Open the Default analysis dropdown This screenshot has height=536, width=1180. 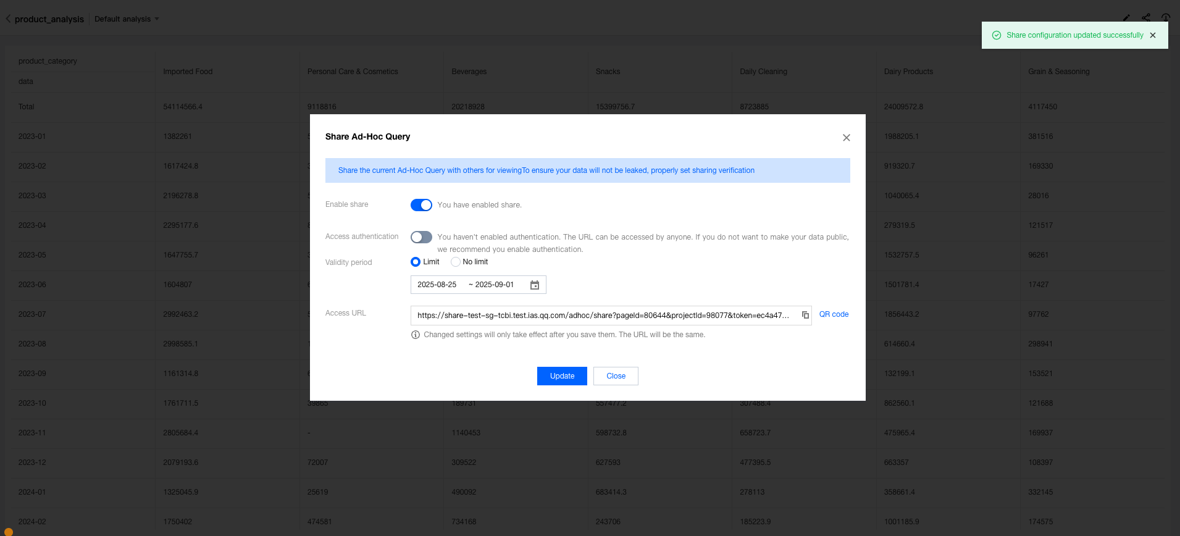point(127,19)
